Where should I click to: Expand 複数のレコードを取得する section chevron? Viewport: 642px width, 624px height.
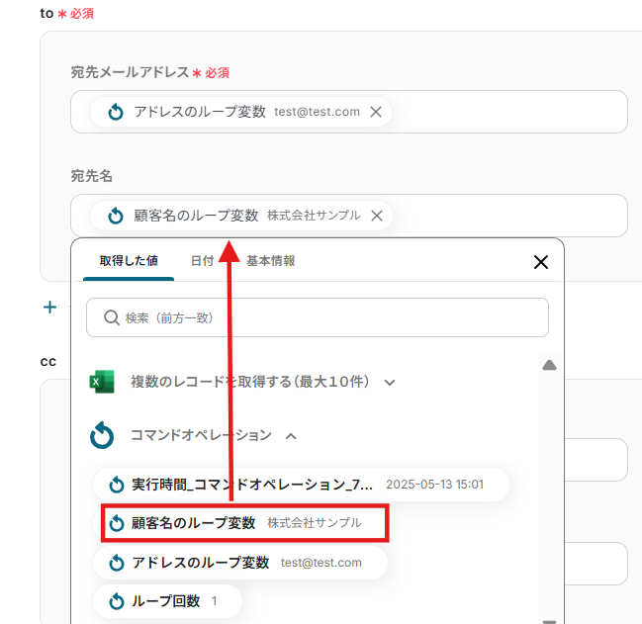coord(390,383)
